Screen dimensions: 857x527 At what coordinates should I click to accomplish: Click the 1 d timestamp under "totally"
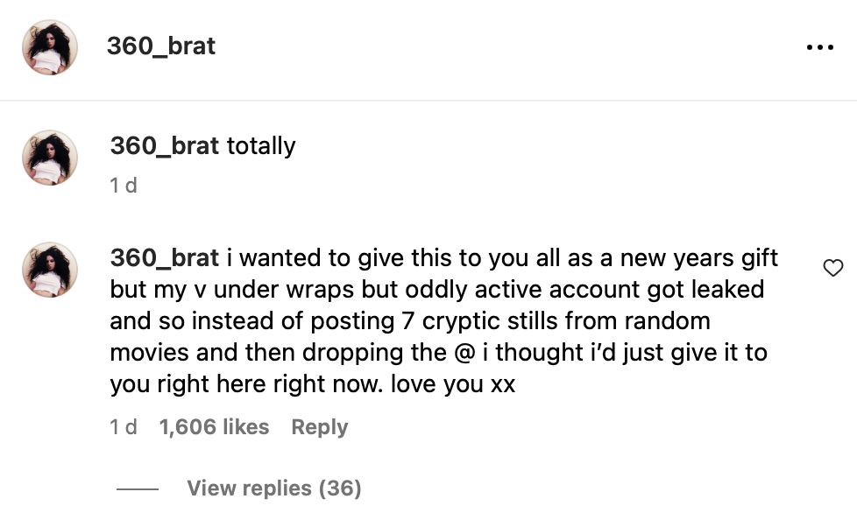tap(124, 186)
